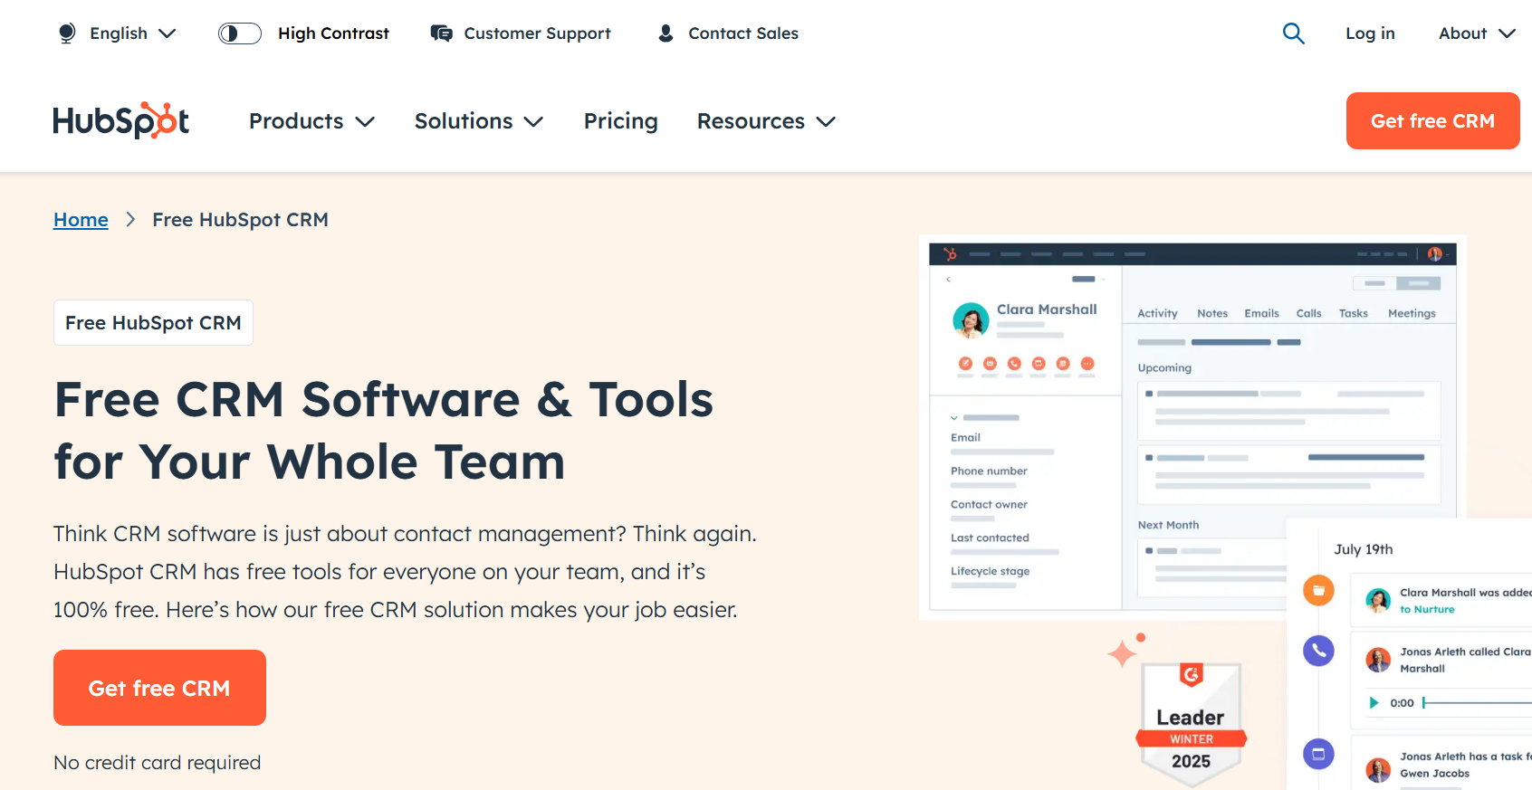Image resolution: width=1532 pixels, height=790 pixels.
Task: Click the language globe icon beside English
Action: [67, 33]
